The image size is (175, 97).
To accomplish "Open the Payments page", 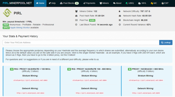I will point(89,3).
